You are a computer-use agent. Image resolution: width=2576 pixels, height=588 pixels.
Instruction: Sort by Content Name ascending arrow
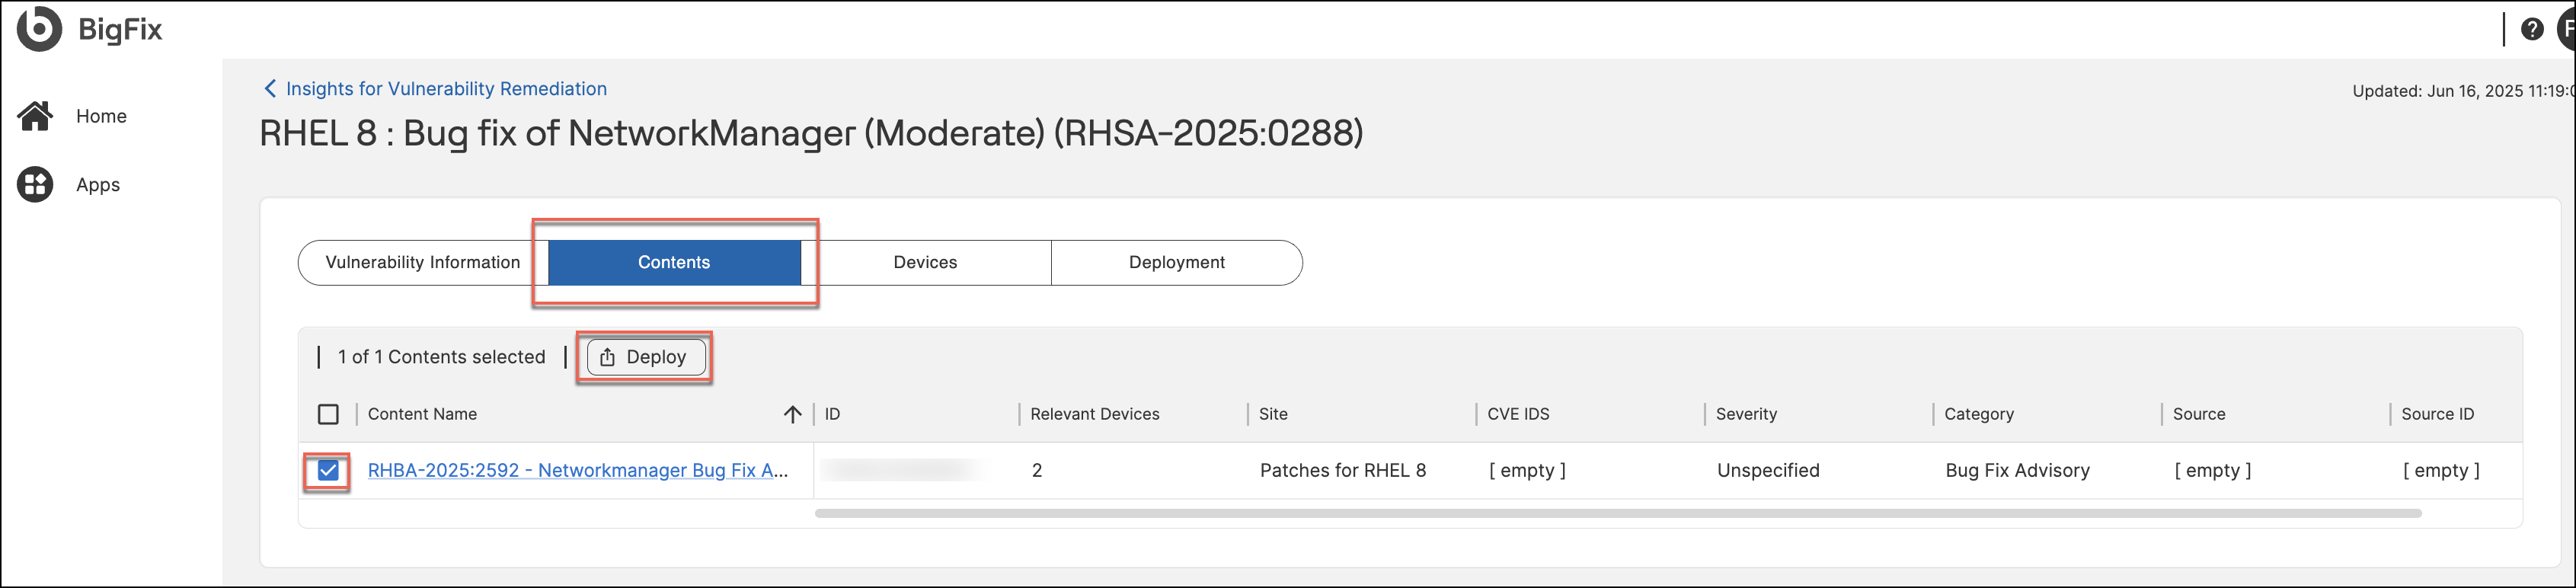point(792,414)
